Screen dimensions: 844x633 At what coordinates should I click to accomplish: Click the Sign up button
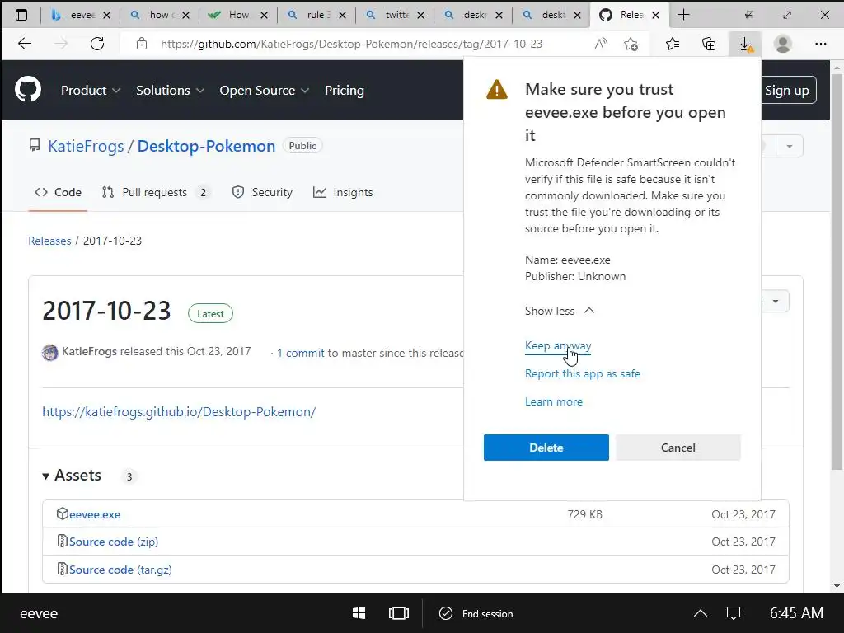click(x=787, y=91)
